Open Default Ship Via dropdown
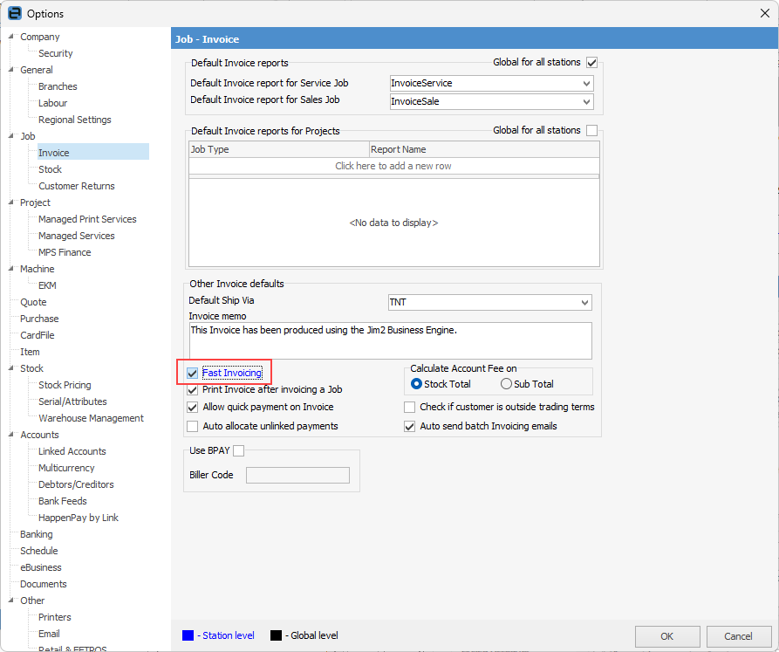This screenshot has width=779, height=652. (x=584, y=303)
